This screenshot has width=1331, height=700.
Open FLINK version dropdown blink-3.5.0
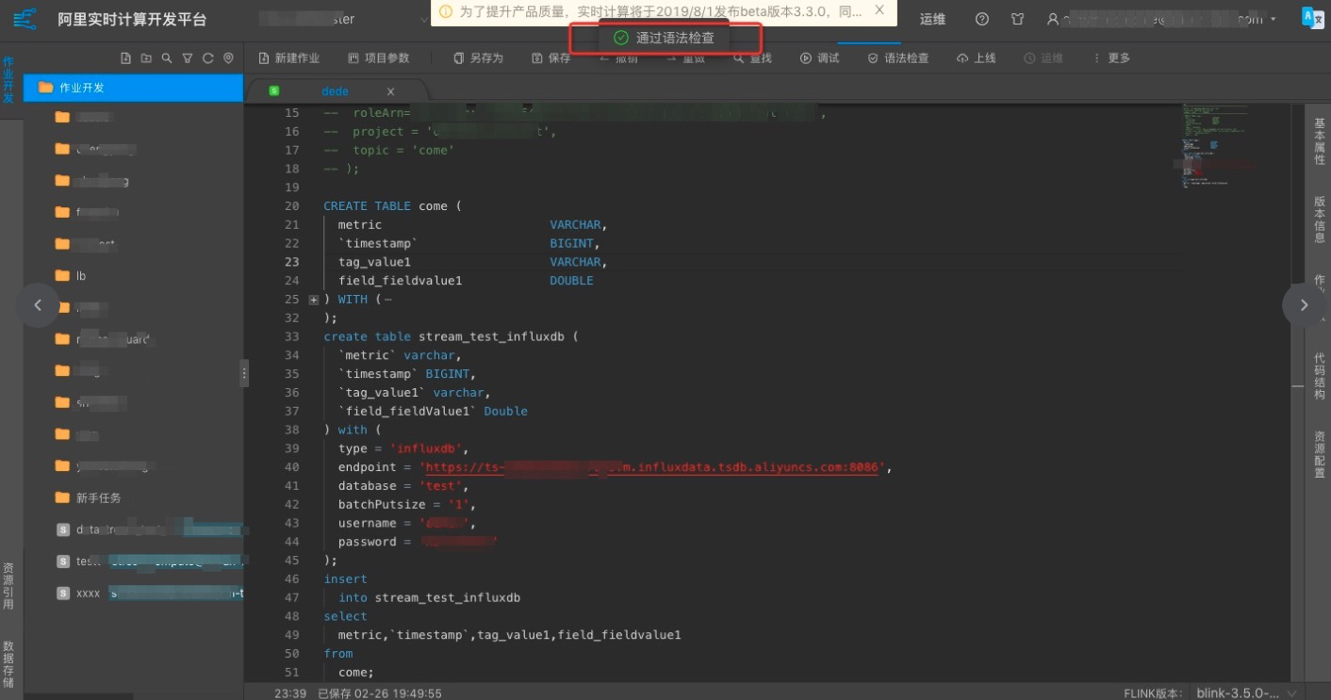[x=1248, y=692]
